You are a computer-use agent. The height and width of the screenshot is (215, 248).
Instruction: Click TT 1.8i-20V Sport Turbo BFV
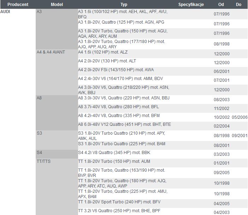click(119, 202)
